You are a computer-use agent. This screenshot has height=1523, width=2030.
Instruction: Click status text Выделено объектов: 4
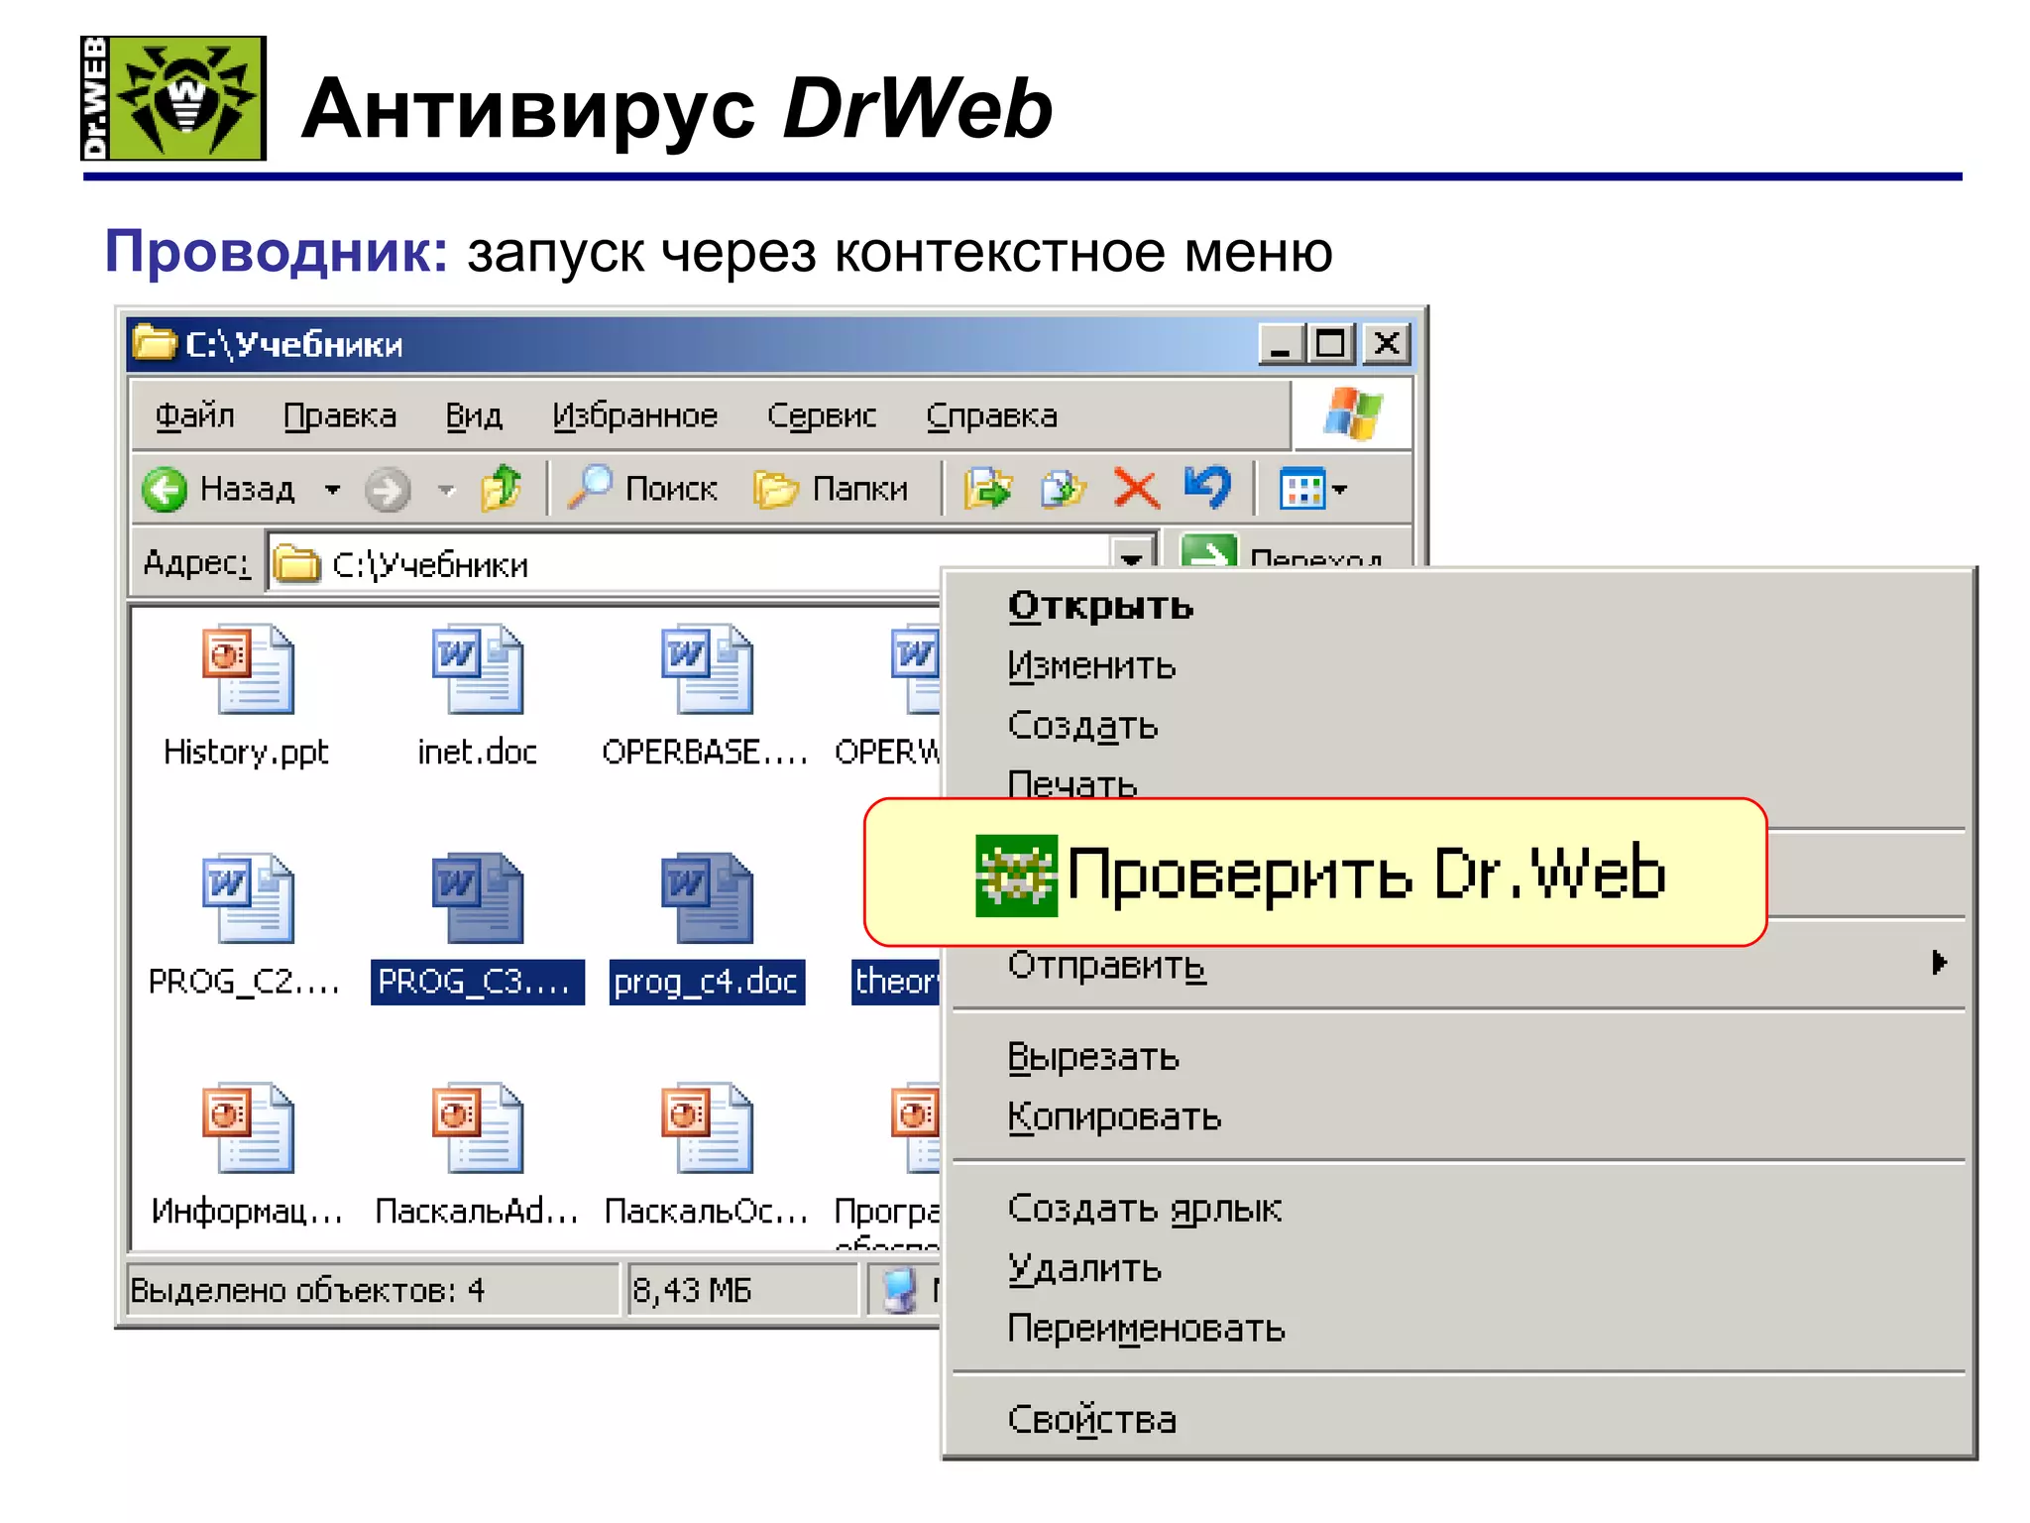click(307, 1290)
